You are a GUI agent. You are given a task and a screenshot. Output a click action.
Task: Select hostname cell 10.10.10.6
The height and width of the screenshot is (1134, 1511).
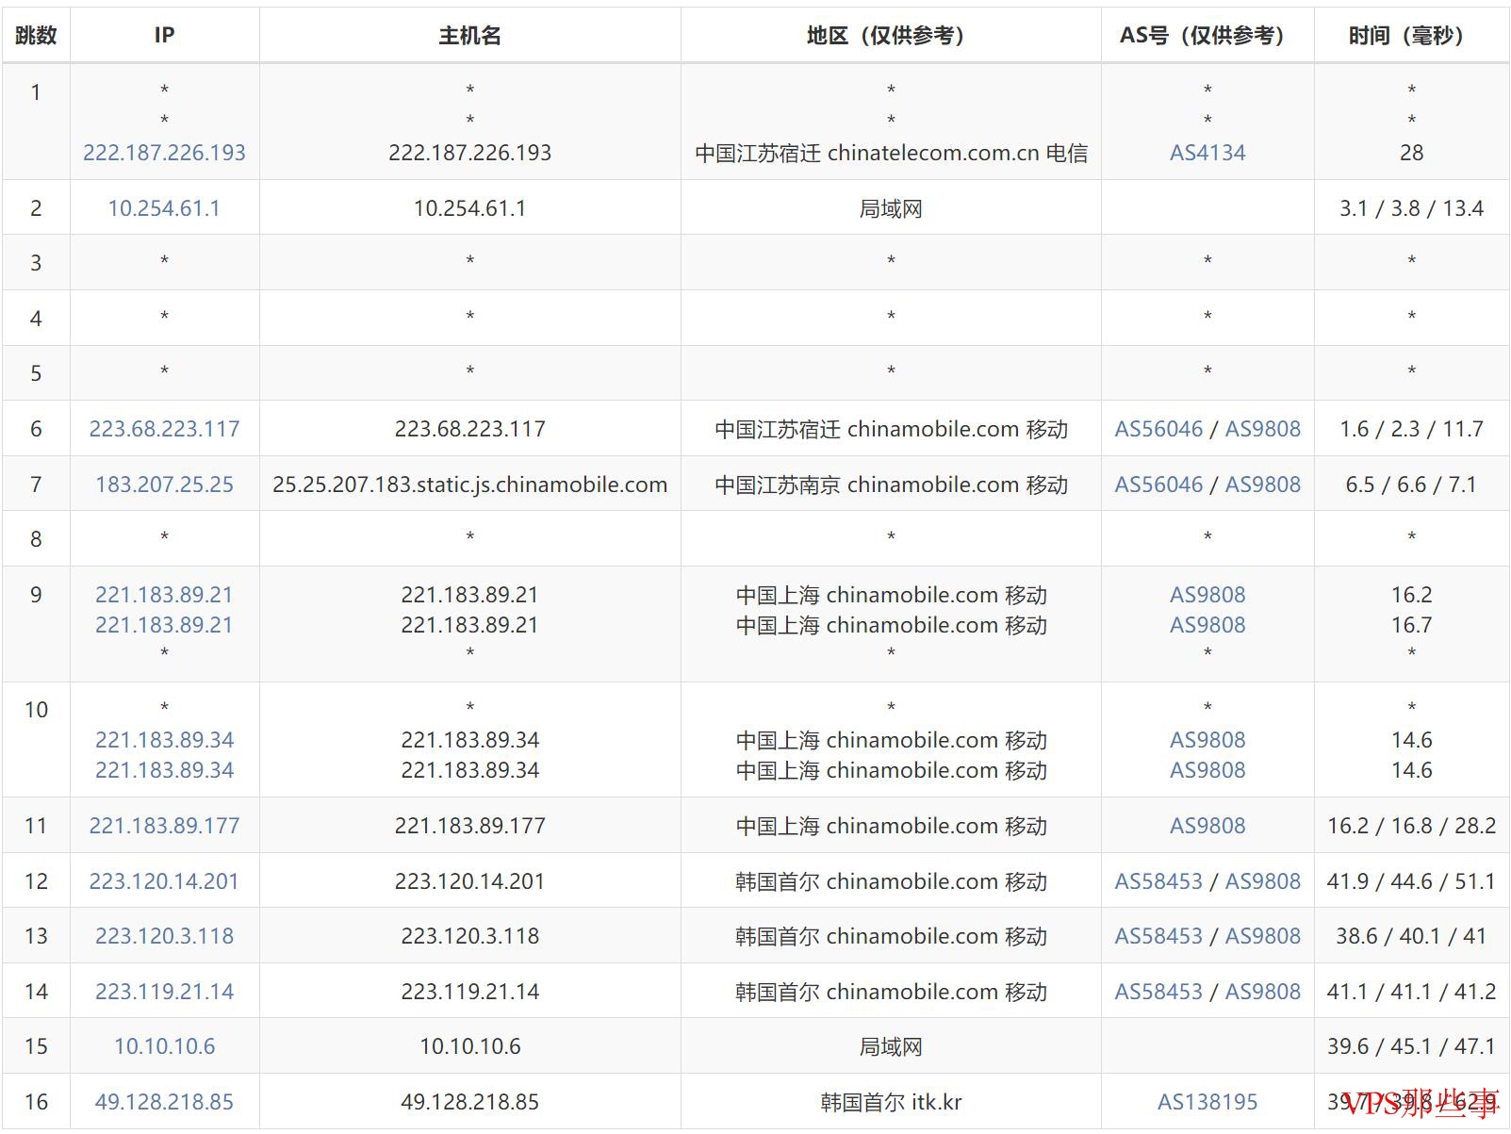point(469,1046)
